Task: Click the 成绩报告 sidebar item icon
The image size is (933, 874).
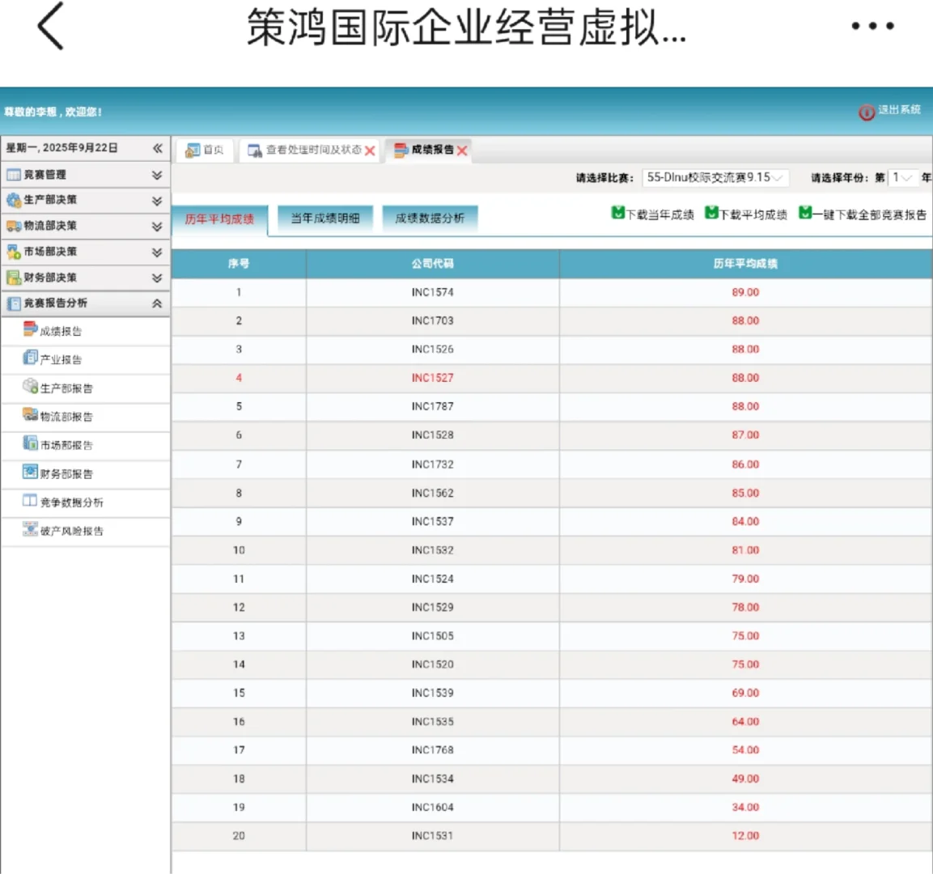Action: pos(30,329)
